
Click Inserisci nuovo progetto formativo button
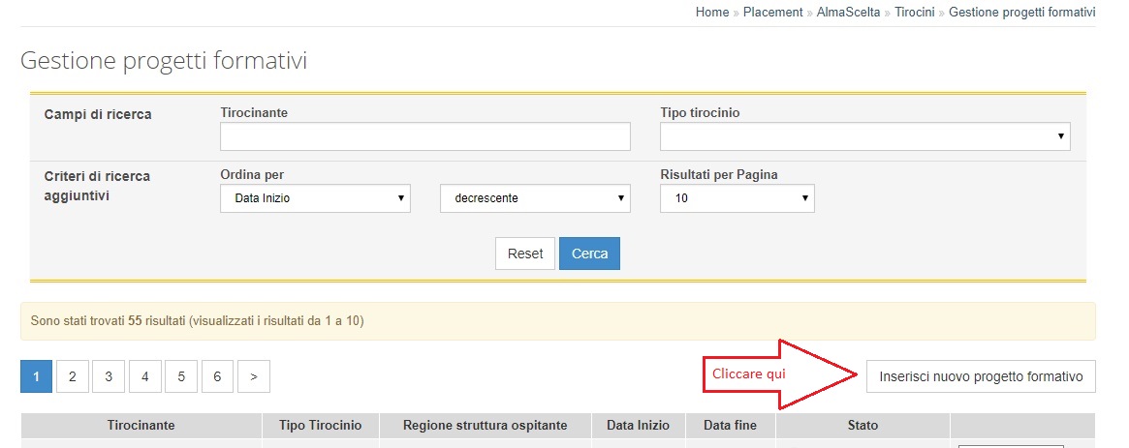click(x=981, y=376)
